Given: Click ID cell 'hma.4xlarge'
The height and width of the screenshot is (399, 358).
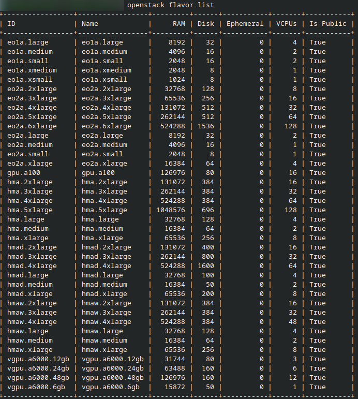Looking at the screenshot, I should coord(30,201).
